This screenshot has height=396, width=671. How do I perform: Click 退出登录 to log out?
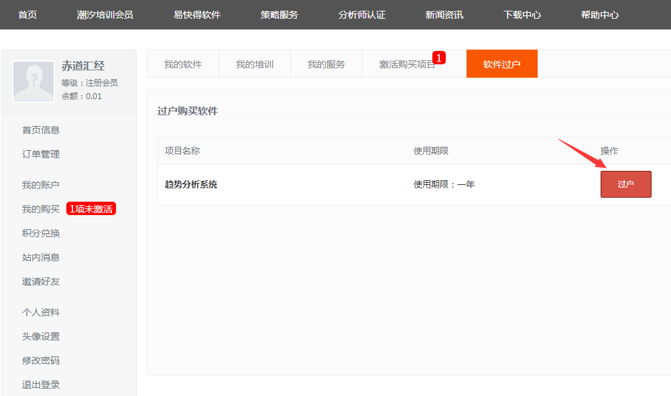(41, 385)
